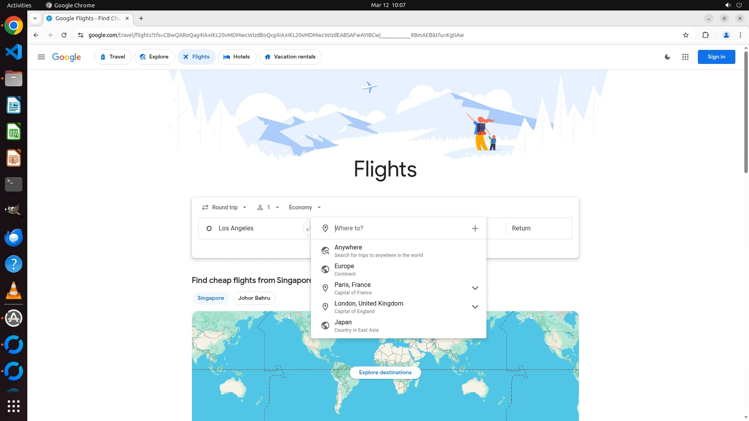The height and width of the screenshot is (421, 749).
Task: Click the Where to input field
Action: (398, 228)
